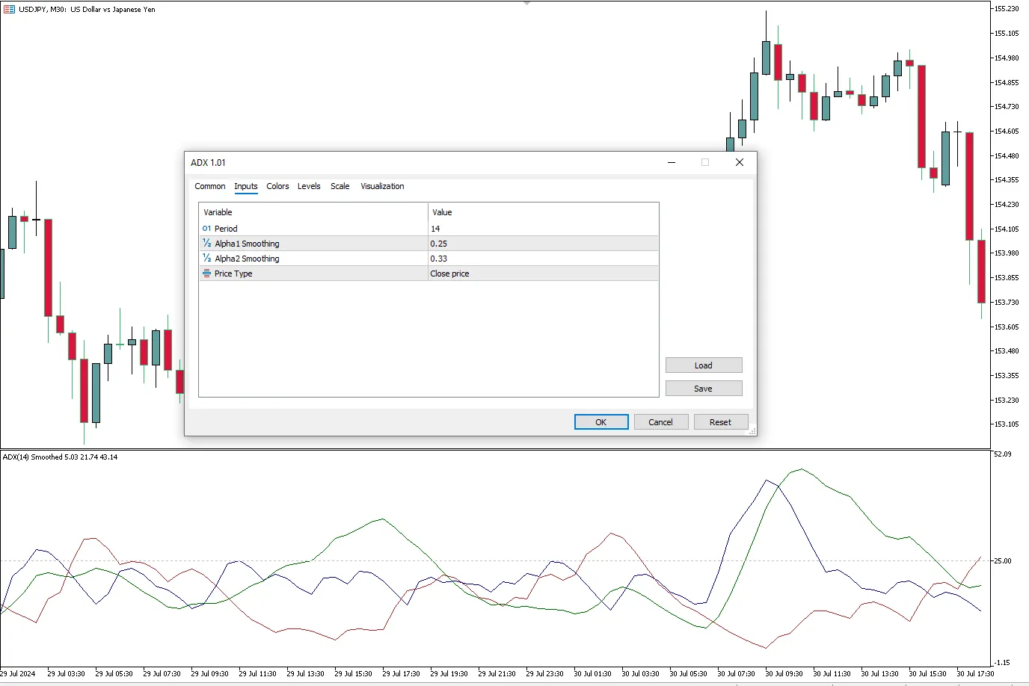Save the current input set
1029x686 pixels.
pos(703,389)
